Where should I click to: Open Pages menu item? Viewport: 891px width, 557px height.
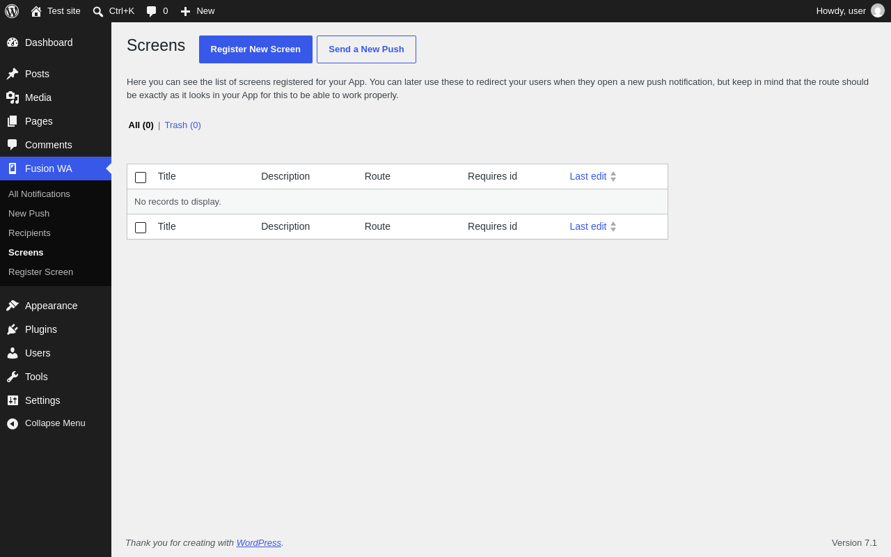pyautogui.click(x=56, y=121)
